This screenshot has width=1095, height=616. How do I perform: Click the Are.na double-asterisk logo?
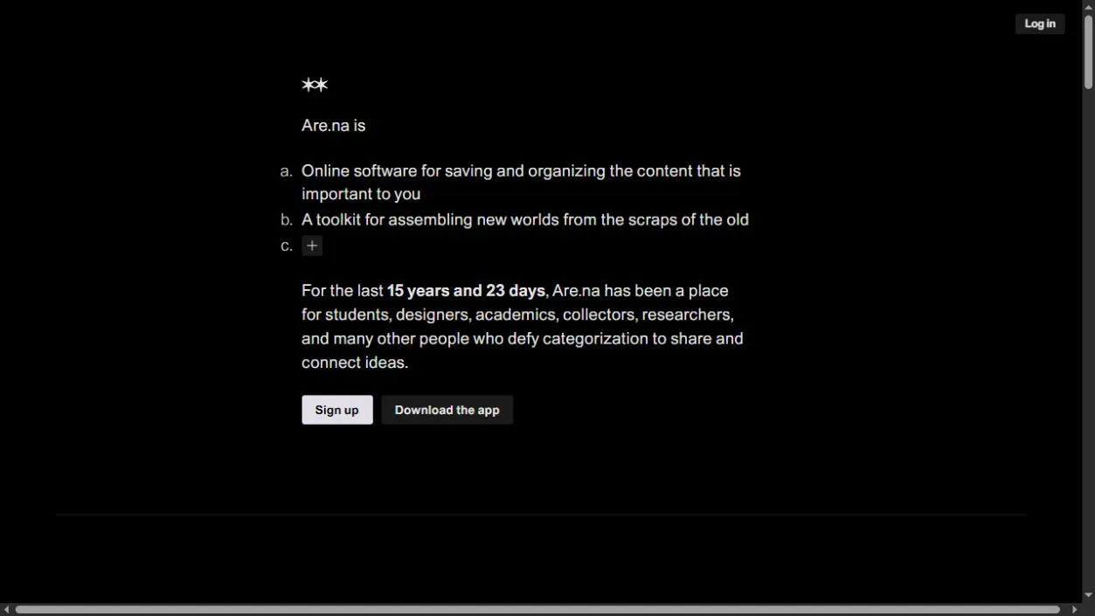coord(315,85)
